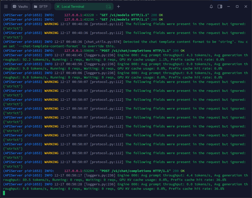Viewport: 252px width, 198px height.
Task: Close the Local Terminal tab with the X
Action: tap(58, 7)
